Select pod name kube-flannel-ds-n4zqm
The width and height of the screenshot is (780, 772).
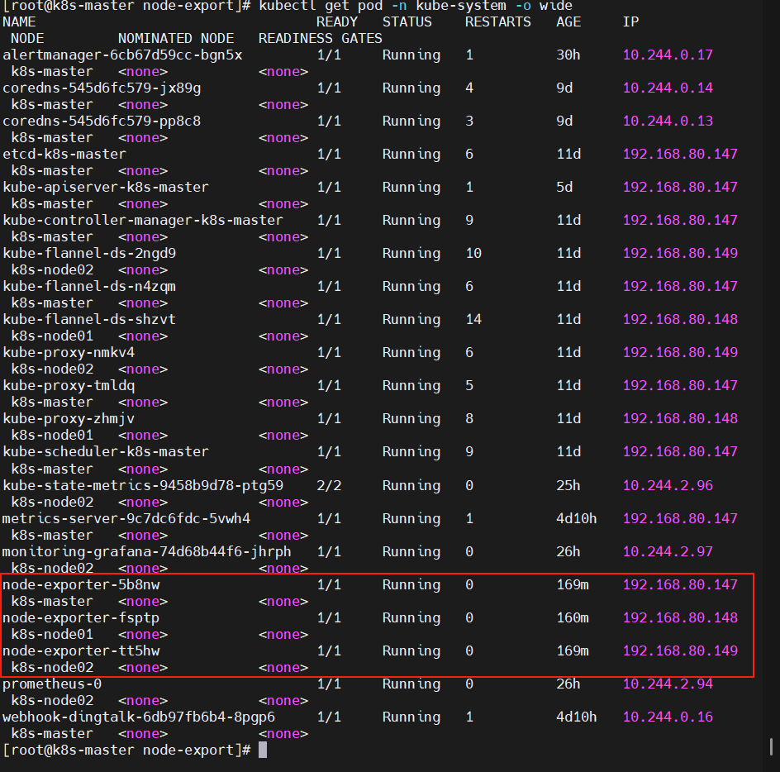89,286
